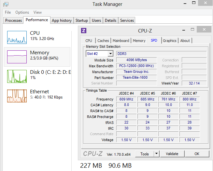This screenshot has height=171, width=213.
Task: Click the 227 MB value in Task Manager
Action: click(91, 165)
